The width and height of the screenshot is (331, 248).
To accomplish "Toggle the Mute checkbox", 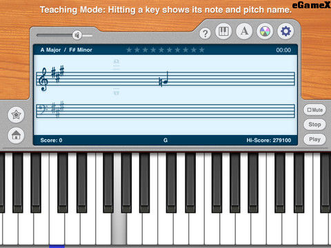I will [314, 110].
